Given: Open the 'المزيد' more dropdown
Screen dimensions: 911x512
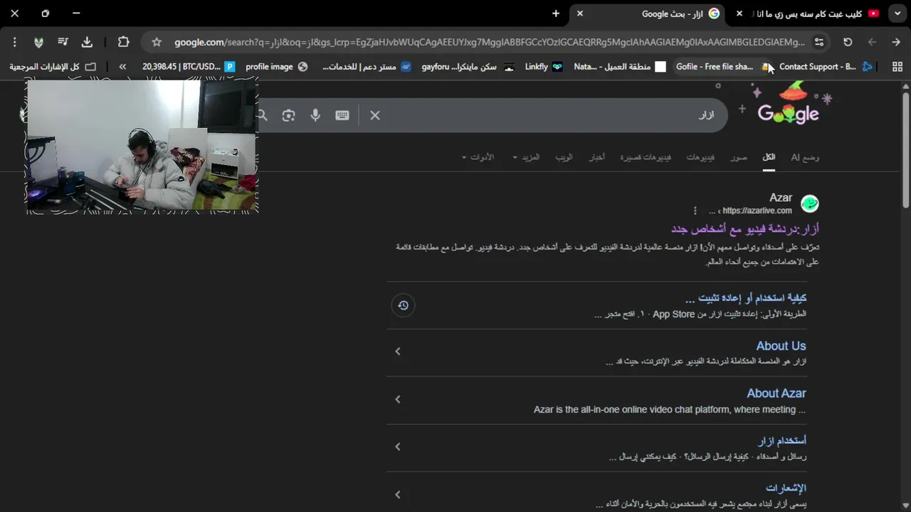Looking at the screenshot, I should [526, 157].
